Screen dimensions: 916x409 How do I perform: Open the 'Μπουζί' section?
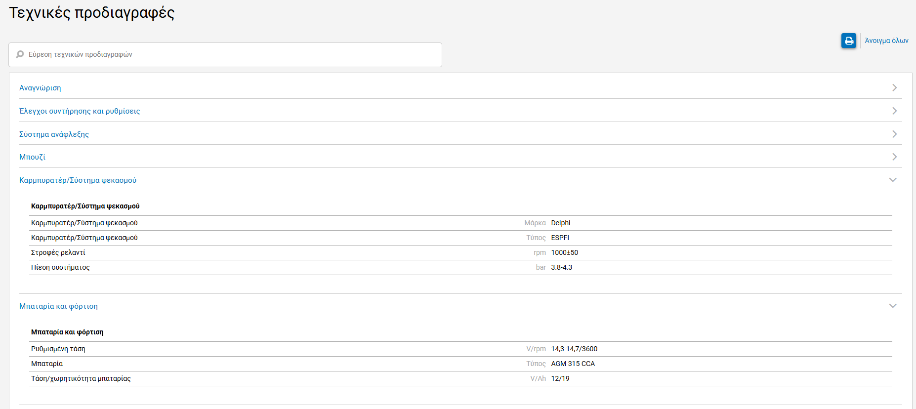tap(32, 157)
